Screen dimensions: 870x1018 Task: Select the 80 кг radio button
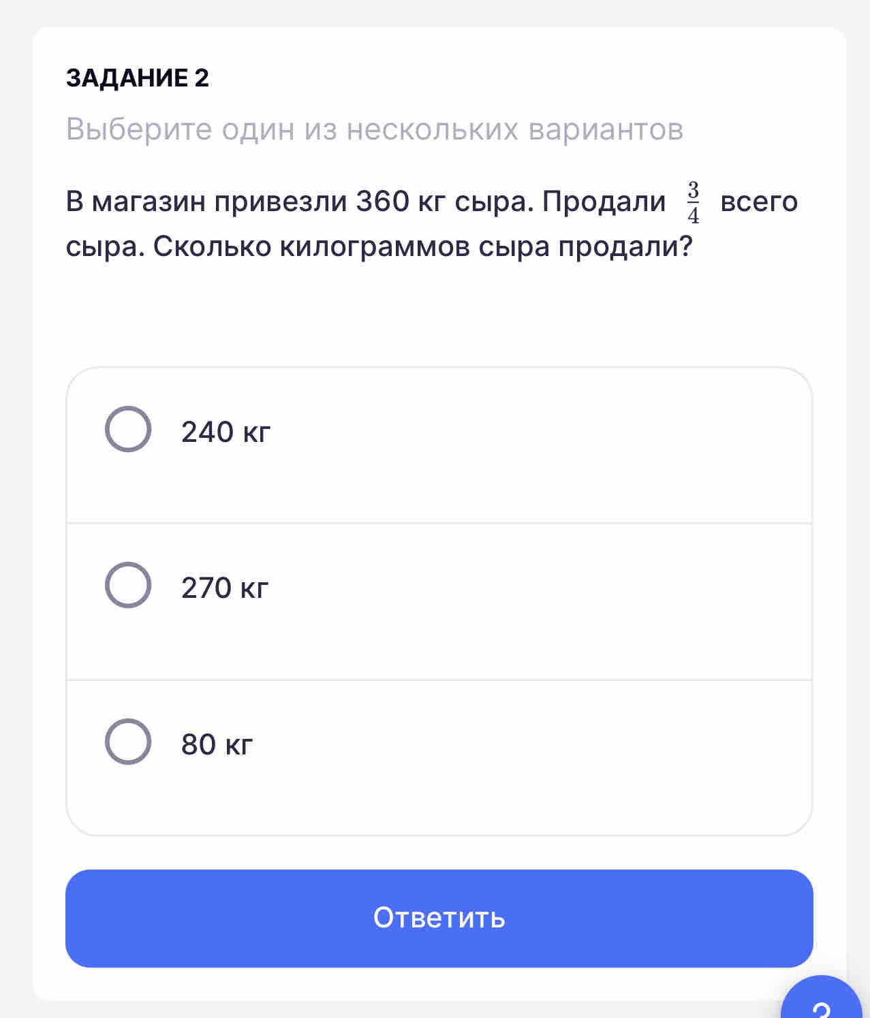[128, 742]
